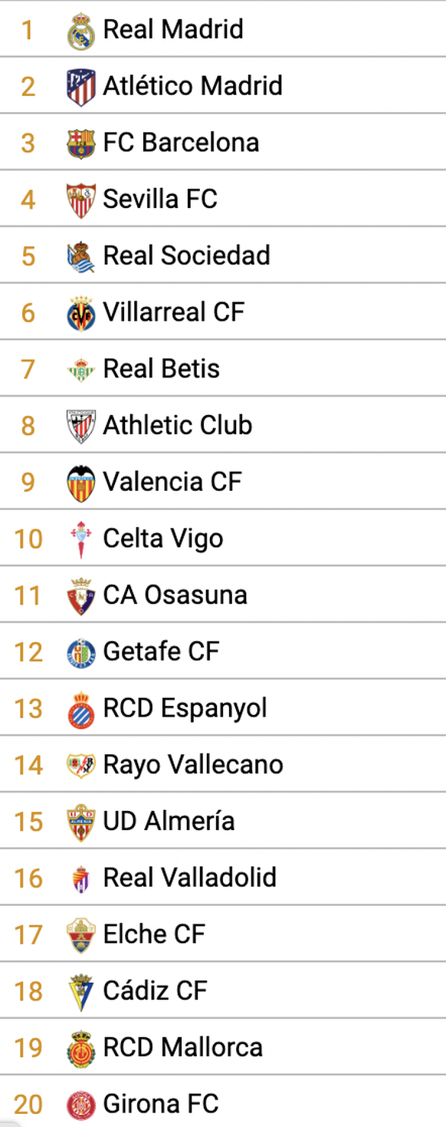This screenshot has width=446, height=1127.
Task: Open the Getafe CF team link
Action: [x=161, y=651]
